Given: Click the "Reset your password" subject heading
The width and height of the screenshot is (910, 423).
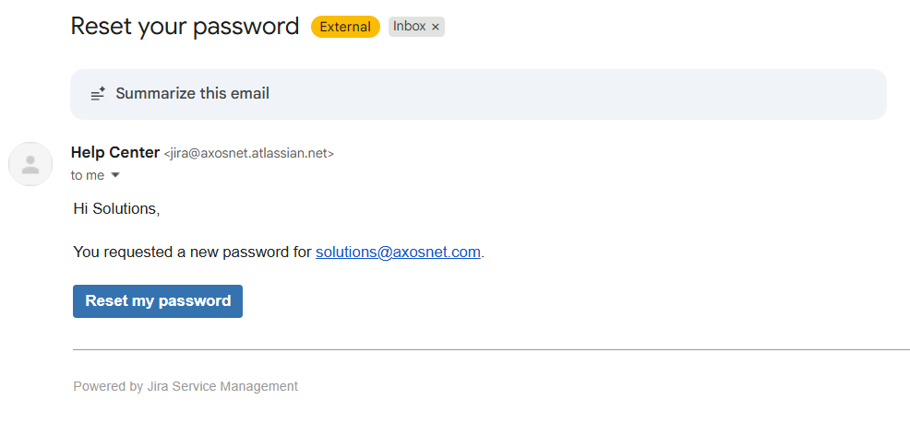Looking at the screenshot, I should [185, 27].
